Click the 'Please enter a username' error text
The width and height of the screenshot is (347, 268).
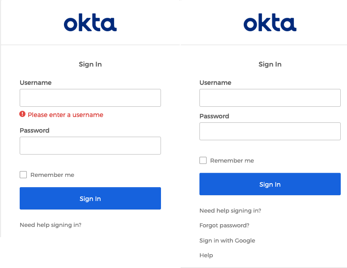pos(65,115)
